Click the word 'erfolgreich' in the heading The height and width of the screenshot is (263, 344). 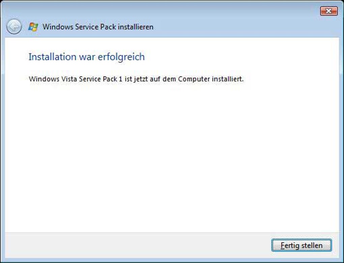tap(121, 57)
